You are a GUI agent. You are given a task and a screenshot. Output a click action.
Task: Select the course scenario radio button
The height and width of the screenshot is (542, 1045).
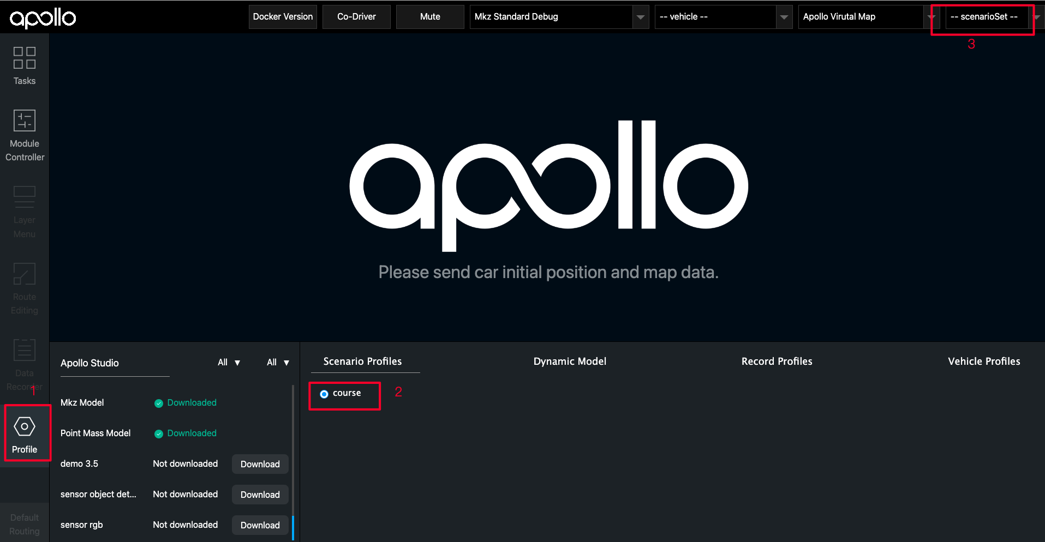pyautogui.click(x=324, y=393)
